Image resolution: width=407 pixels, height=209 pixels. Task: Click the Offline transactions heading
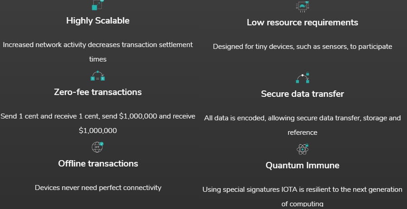pyautogui.click(x=98, y=163)
